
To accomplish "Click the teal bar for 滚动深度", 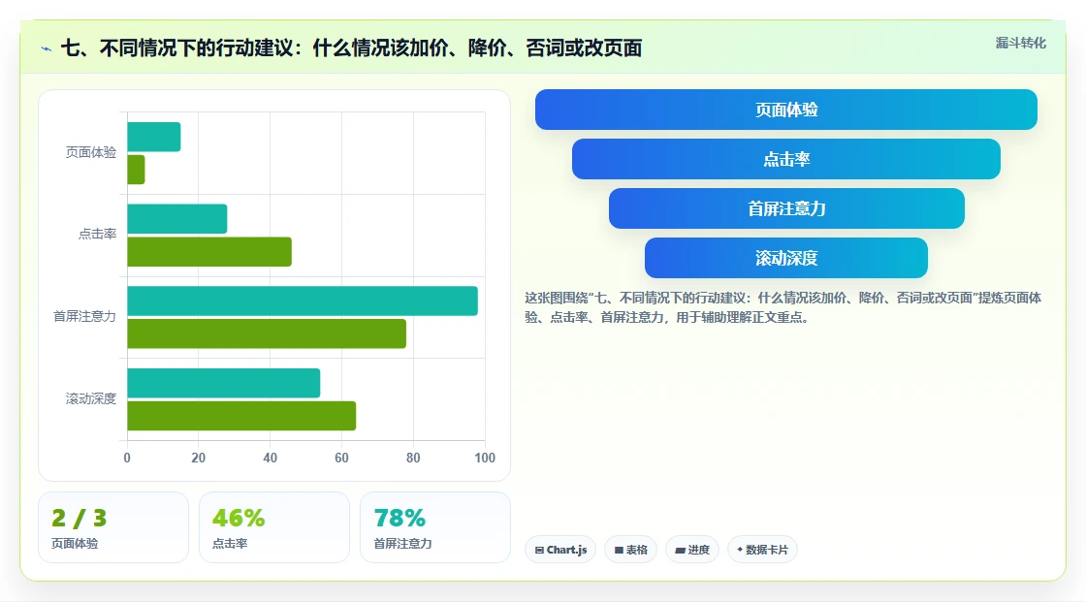I will (x=224, y=383).
